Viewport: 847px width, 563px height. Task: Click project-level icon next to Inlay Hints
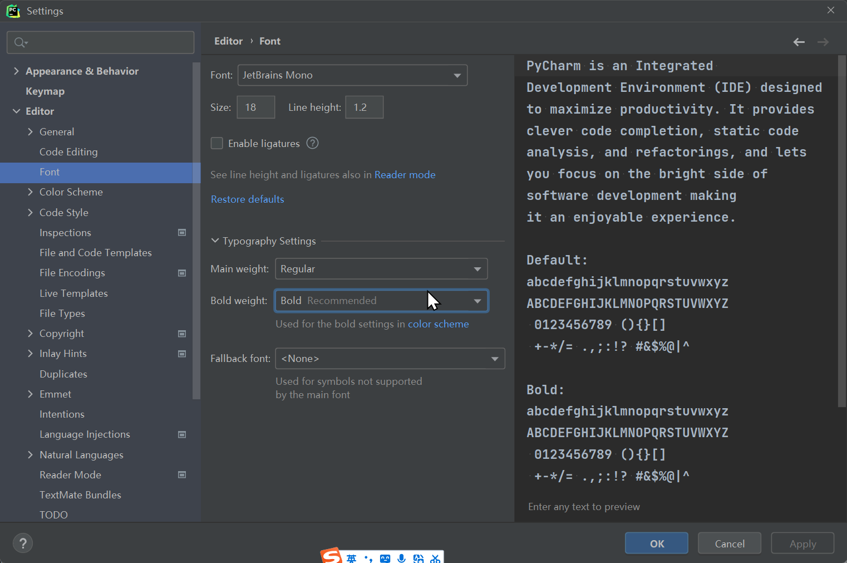point(182,354)
